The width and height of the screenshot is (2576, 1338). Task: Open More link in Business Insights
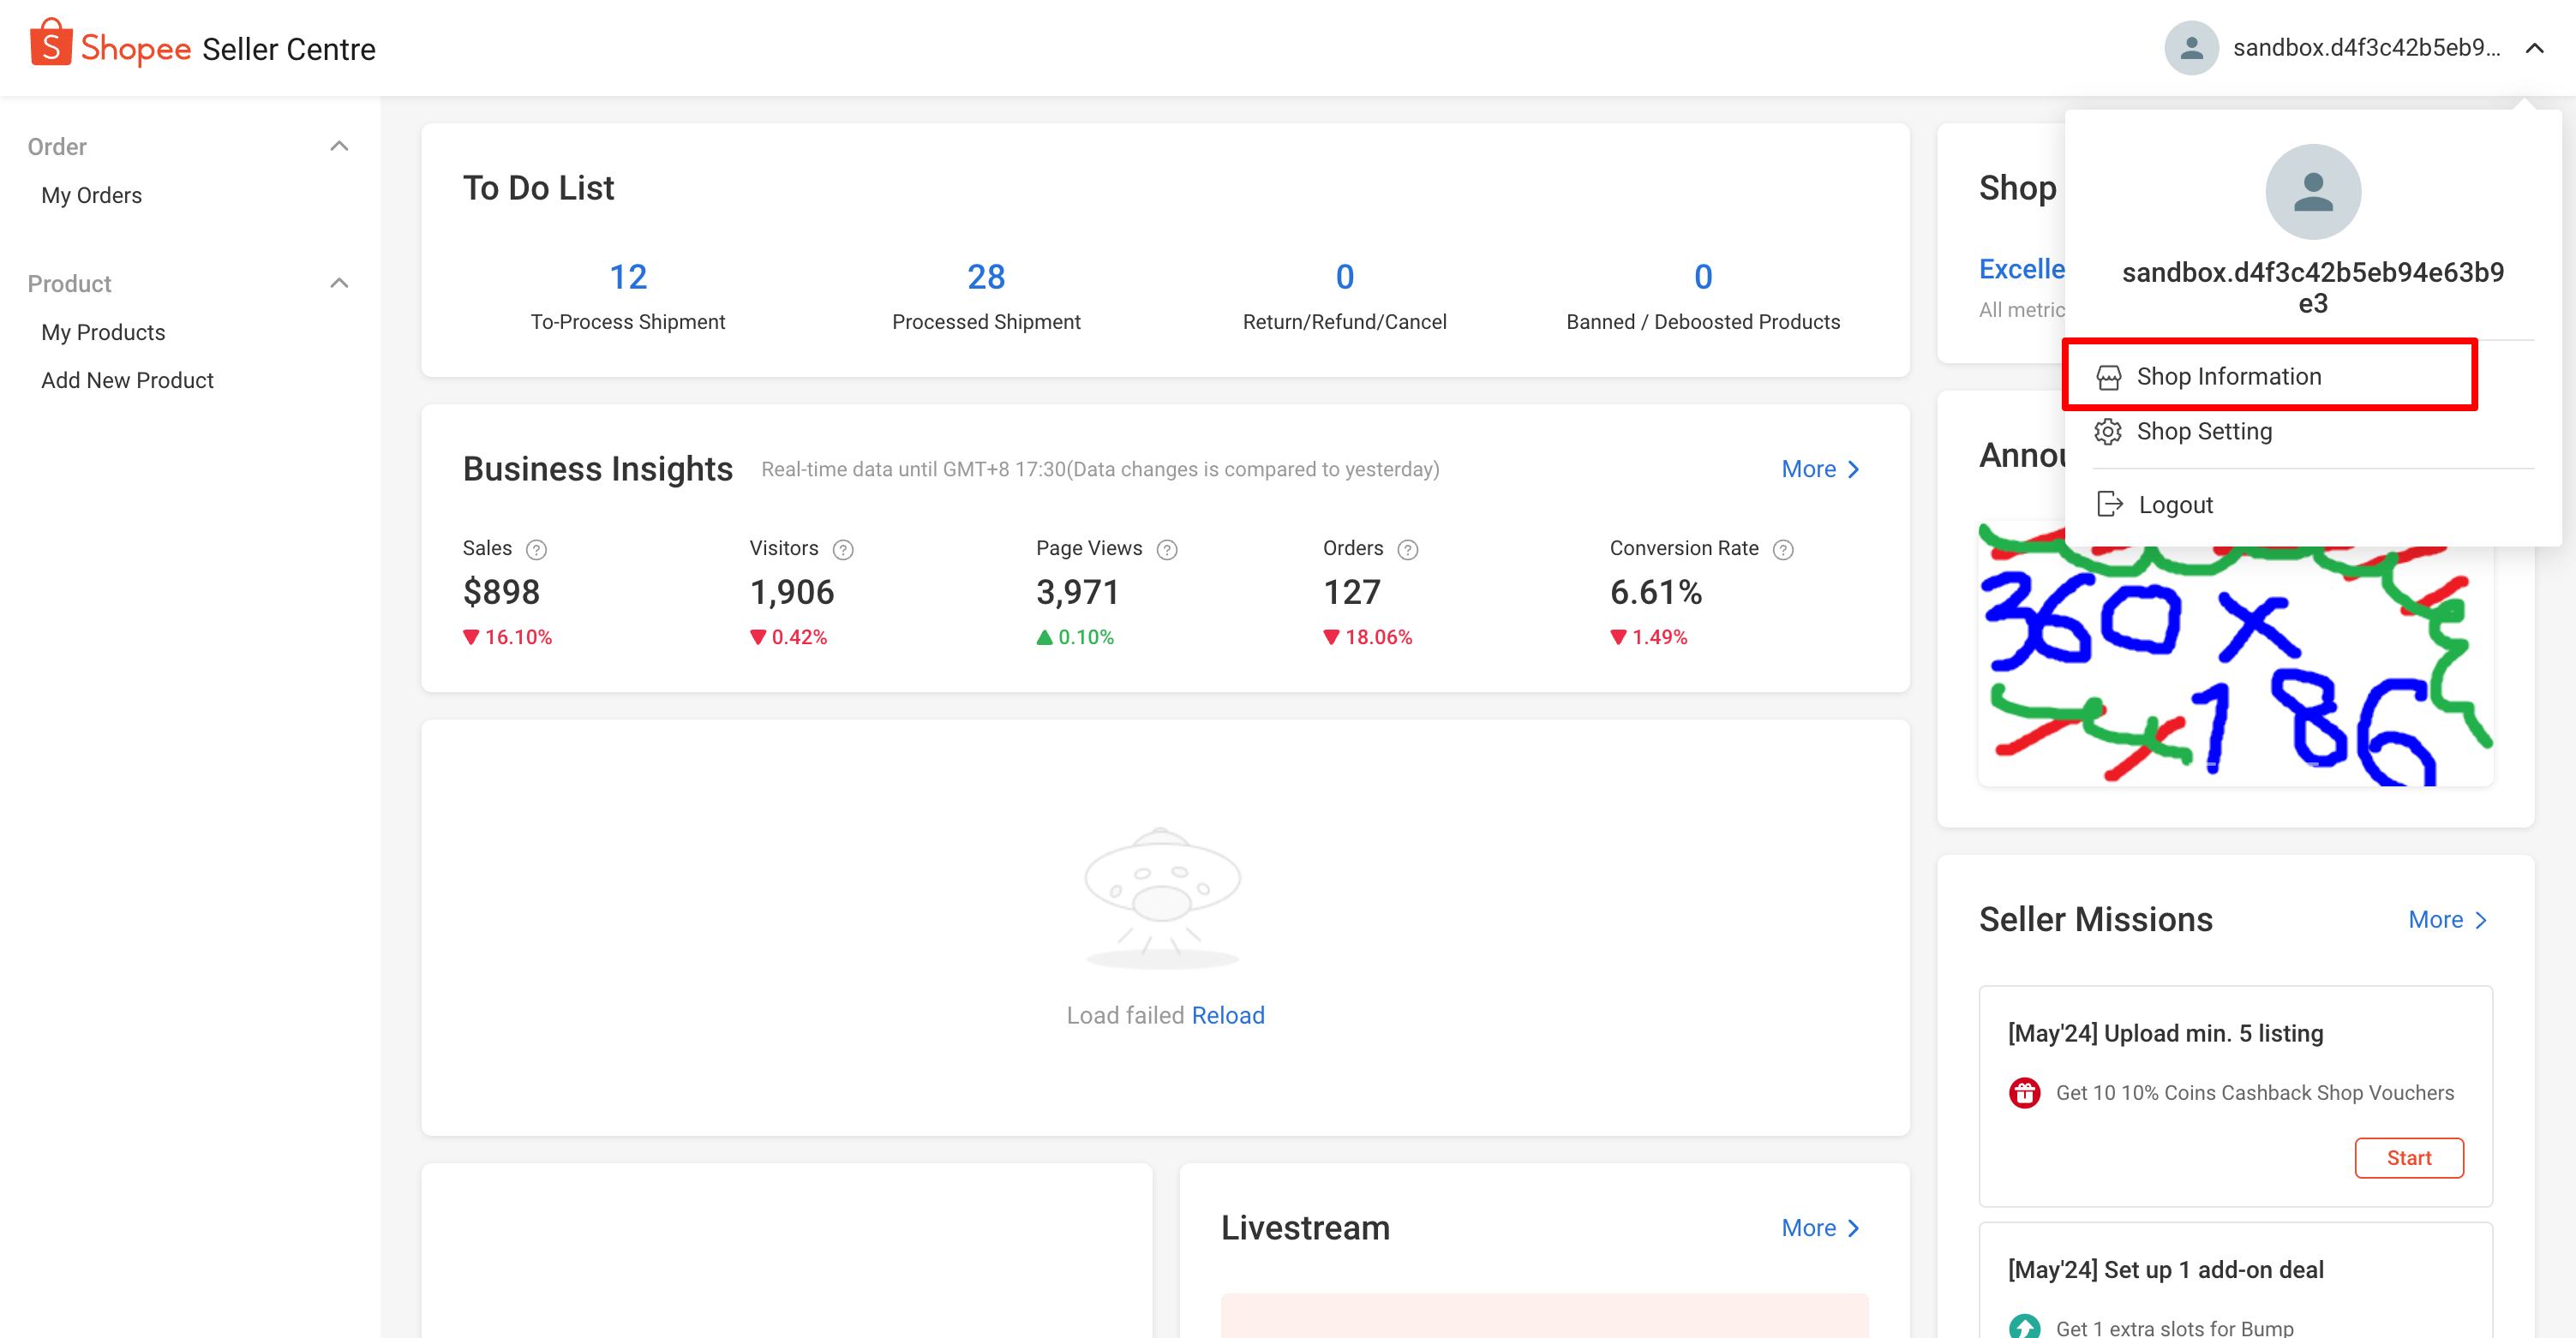[x=1820, y=469]
